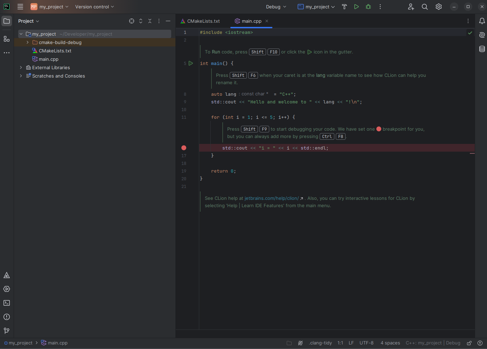This screenshot has width=487, height=349.
Task: Open the Database tool window
Action: point(482,49)
